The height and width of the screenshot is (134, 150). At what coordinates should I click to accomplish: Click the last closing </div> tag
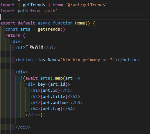coord(23,127)
